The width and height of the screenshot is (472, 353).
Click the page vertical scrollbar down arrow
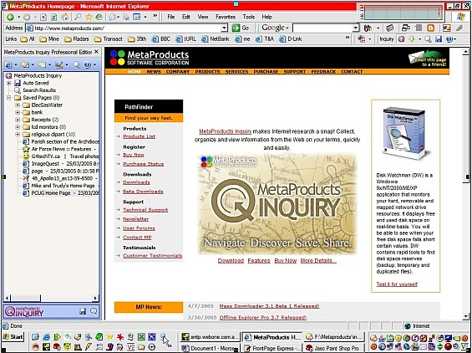coord(466,316)
